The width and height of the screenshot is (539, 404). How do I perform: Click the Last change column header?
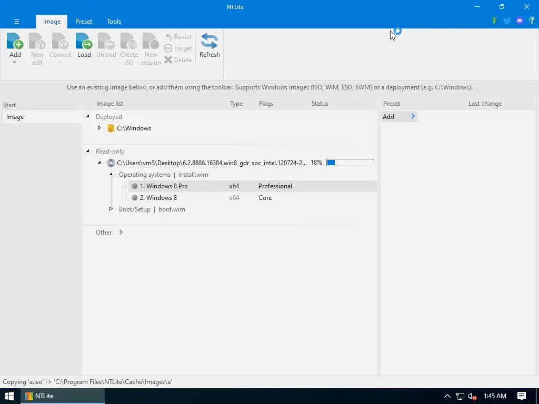coord(485,104)
